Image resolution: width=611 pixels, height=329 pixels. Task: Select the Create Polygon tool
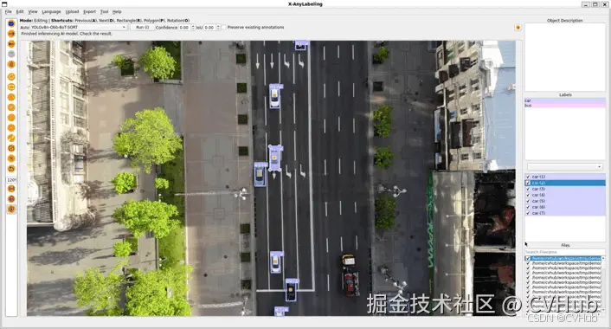click(11, 77)
